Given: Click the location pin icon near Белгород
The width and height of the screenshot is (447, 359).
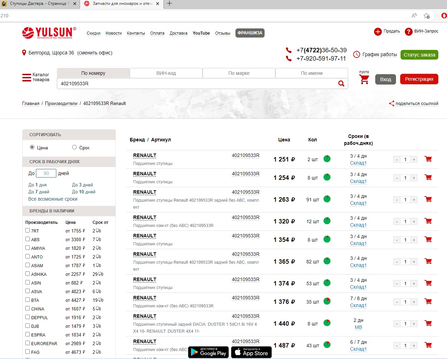Looking at the screenshot, I should click(24, 53).
